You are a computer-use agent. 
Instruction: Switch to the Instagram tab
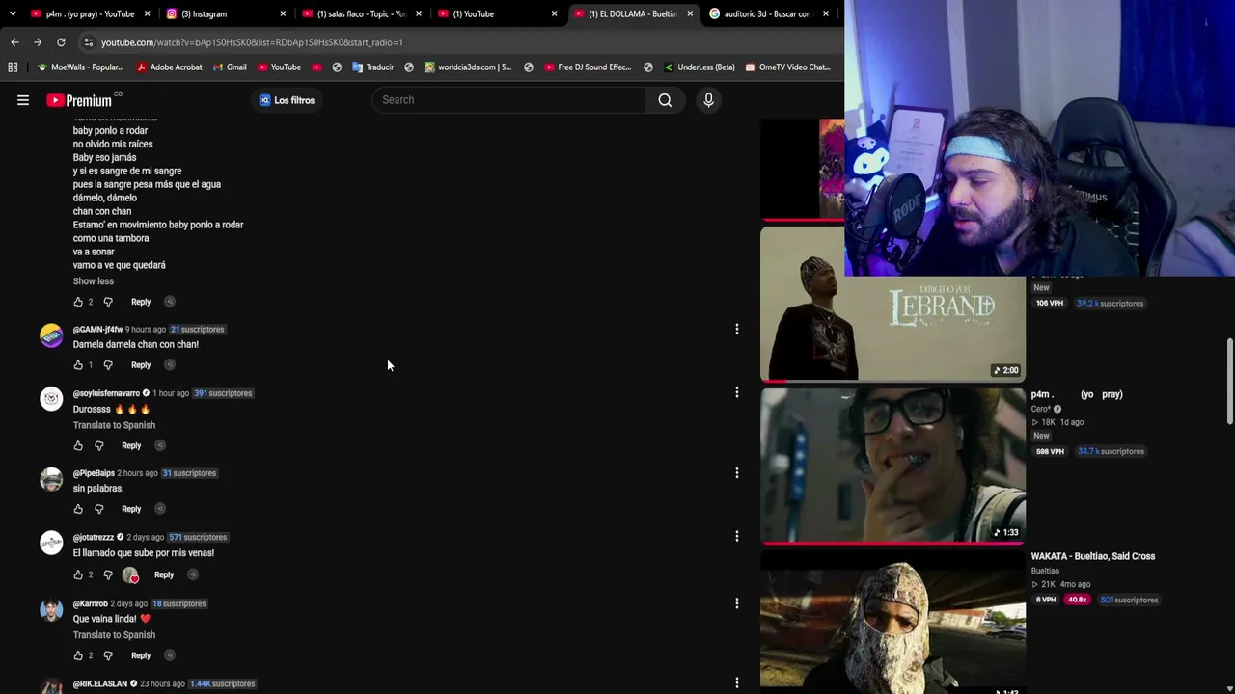[226, 13]
